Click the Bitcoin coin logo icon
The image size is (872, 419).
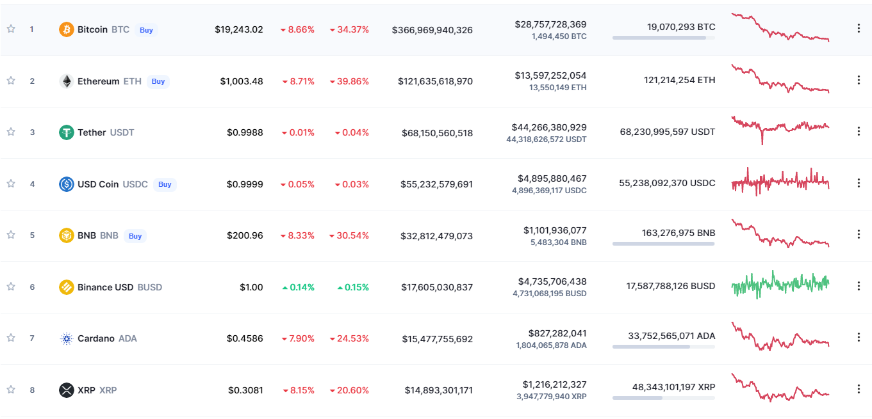click(67, 29)
